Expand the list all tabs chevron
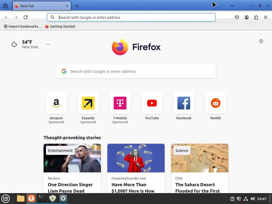Screen dimensions: 272x204 (232, 6)
